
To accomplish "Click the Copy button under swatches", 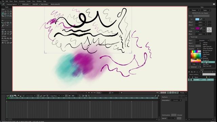I will pos(194,64).
